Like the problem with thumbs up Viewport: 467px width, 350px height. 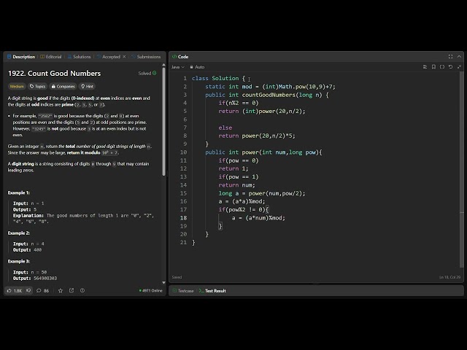pos(15,290)
